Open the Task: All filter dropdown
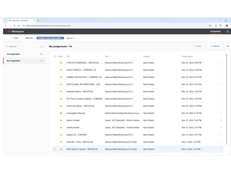Viewport: 231px width, 173px height. [x=30, y=38]
